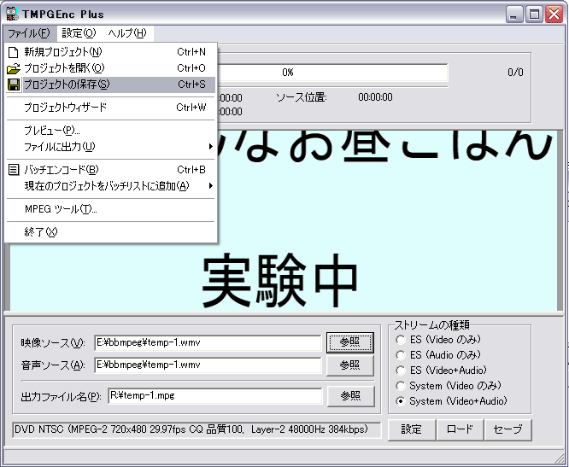Screen dimensions: 569x467
Task: Click the 0% encoding progress bar
Action: (x=332, y=73)
